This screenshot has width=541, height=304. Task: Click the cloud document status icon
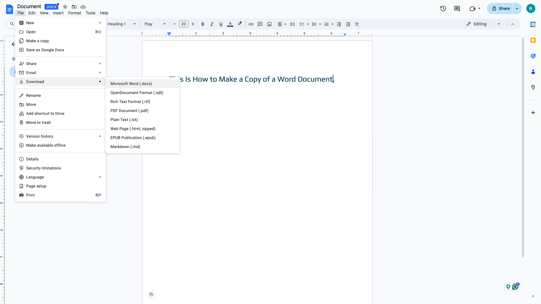[83, 7]
